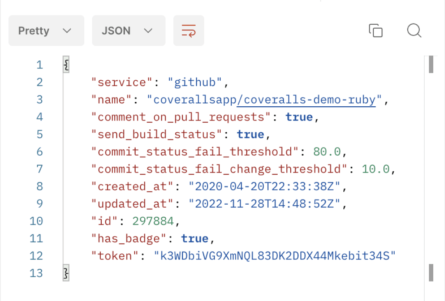Click the "updated_at" key
This screenshot has width=445, height=301.
(x=132, y=204)
